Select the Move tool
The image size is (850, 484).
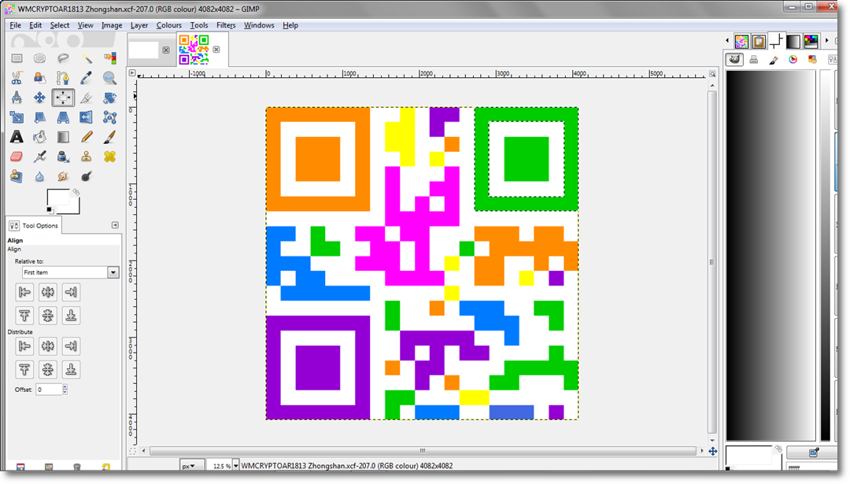(x=39, y=98)
